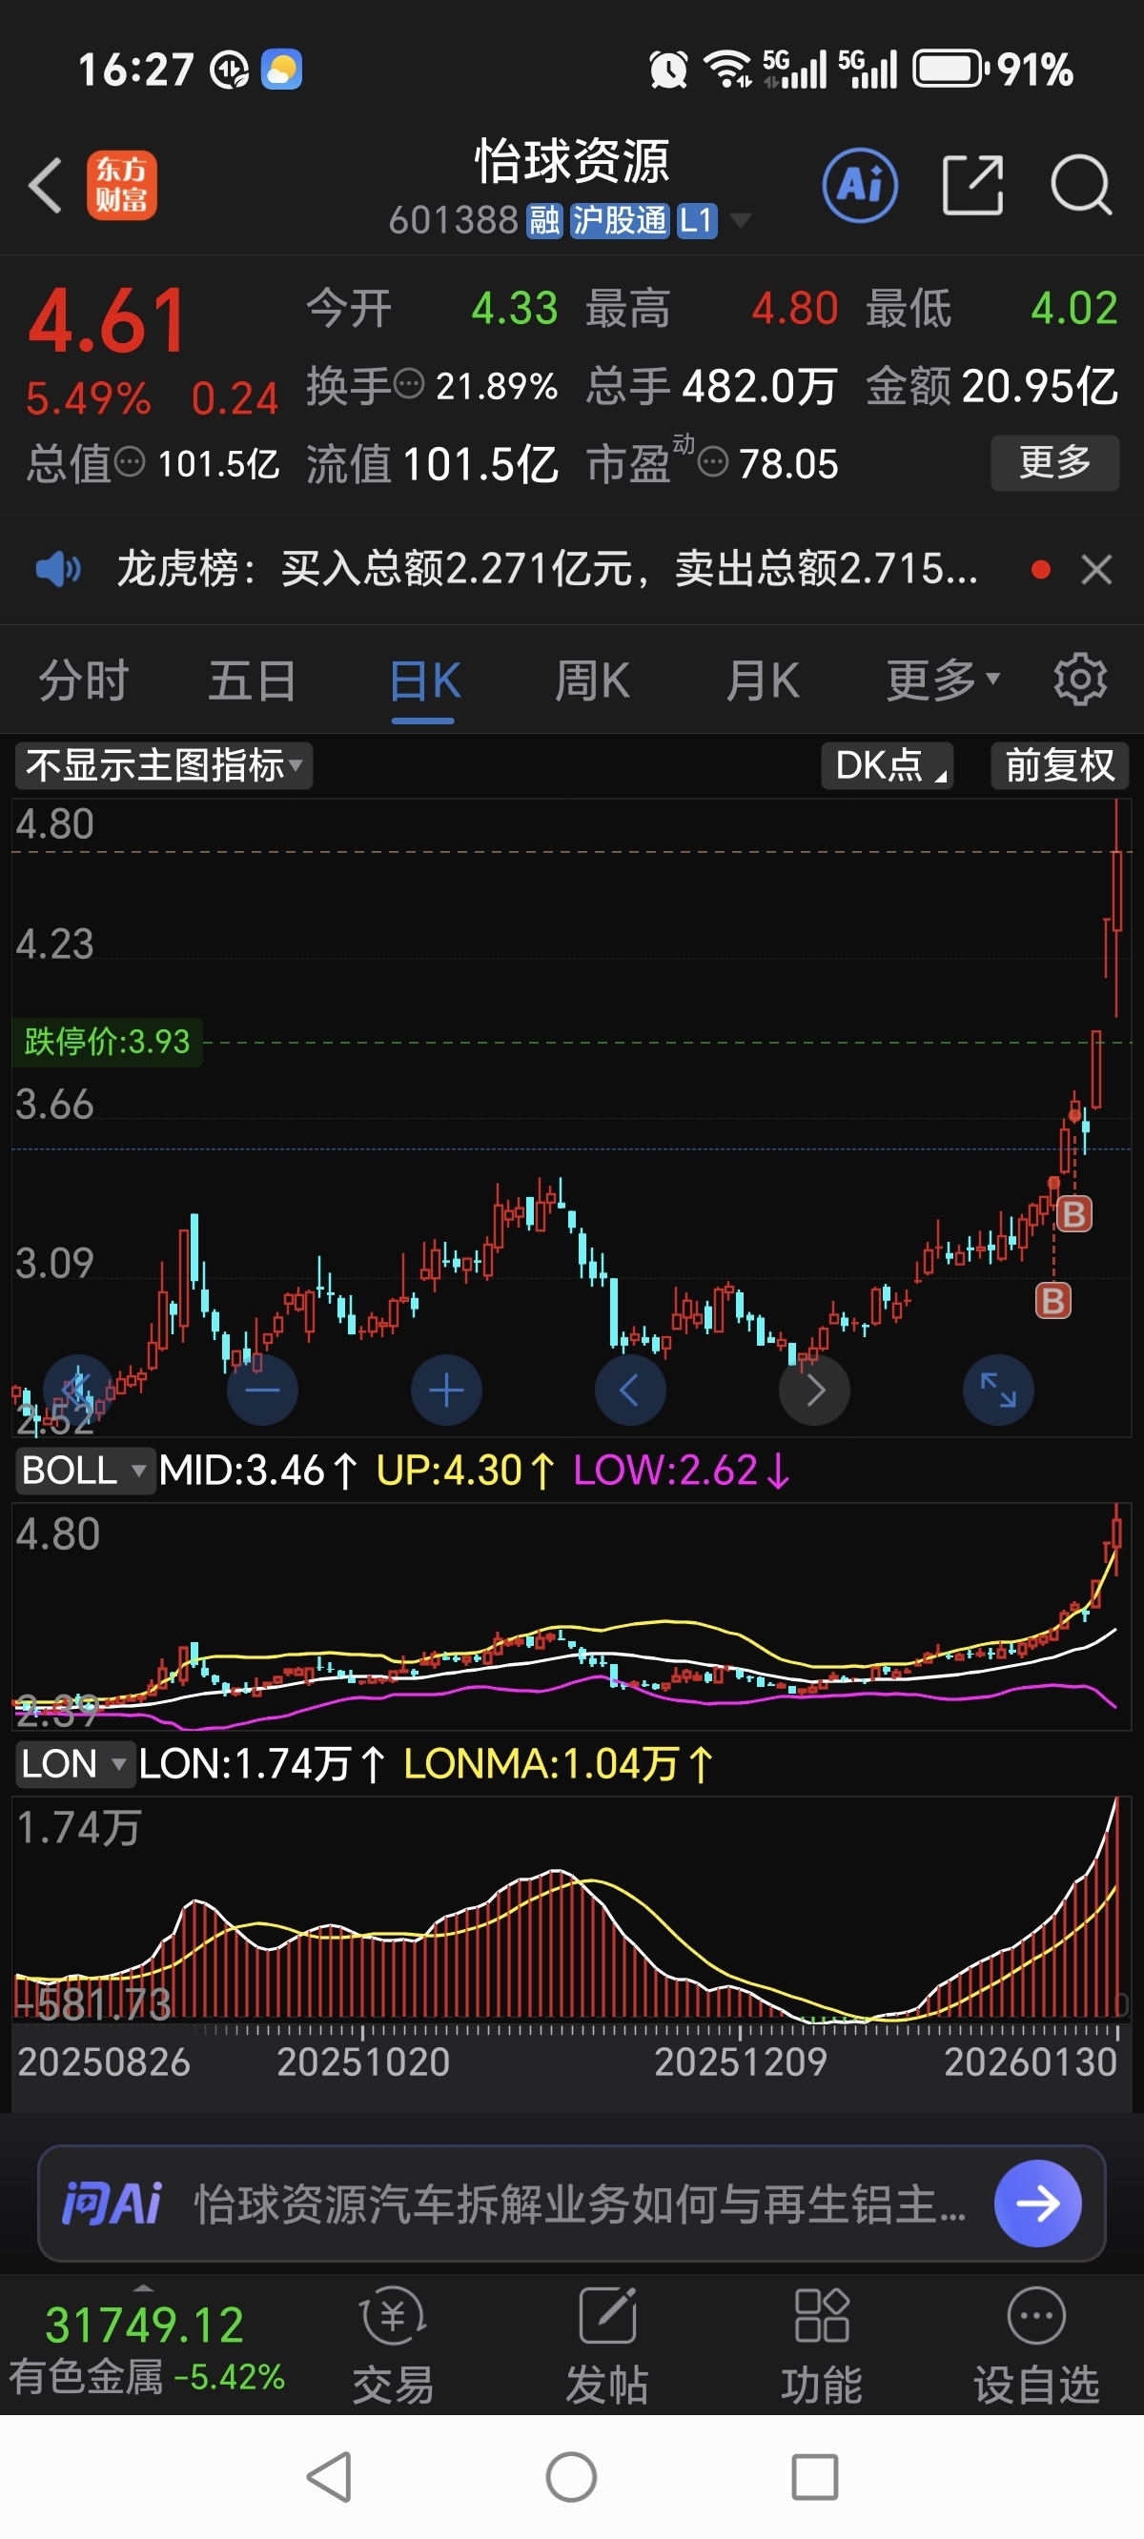Image resolution: width=1144 pixels, height=2539 pixels.
Task: Tap the 跌停价:3.93 label
Action: tap(107, 1042)
